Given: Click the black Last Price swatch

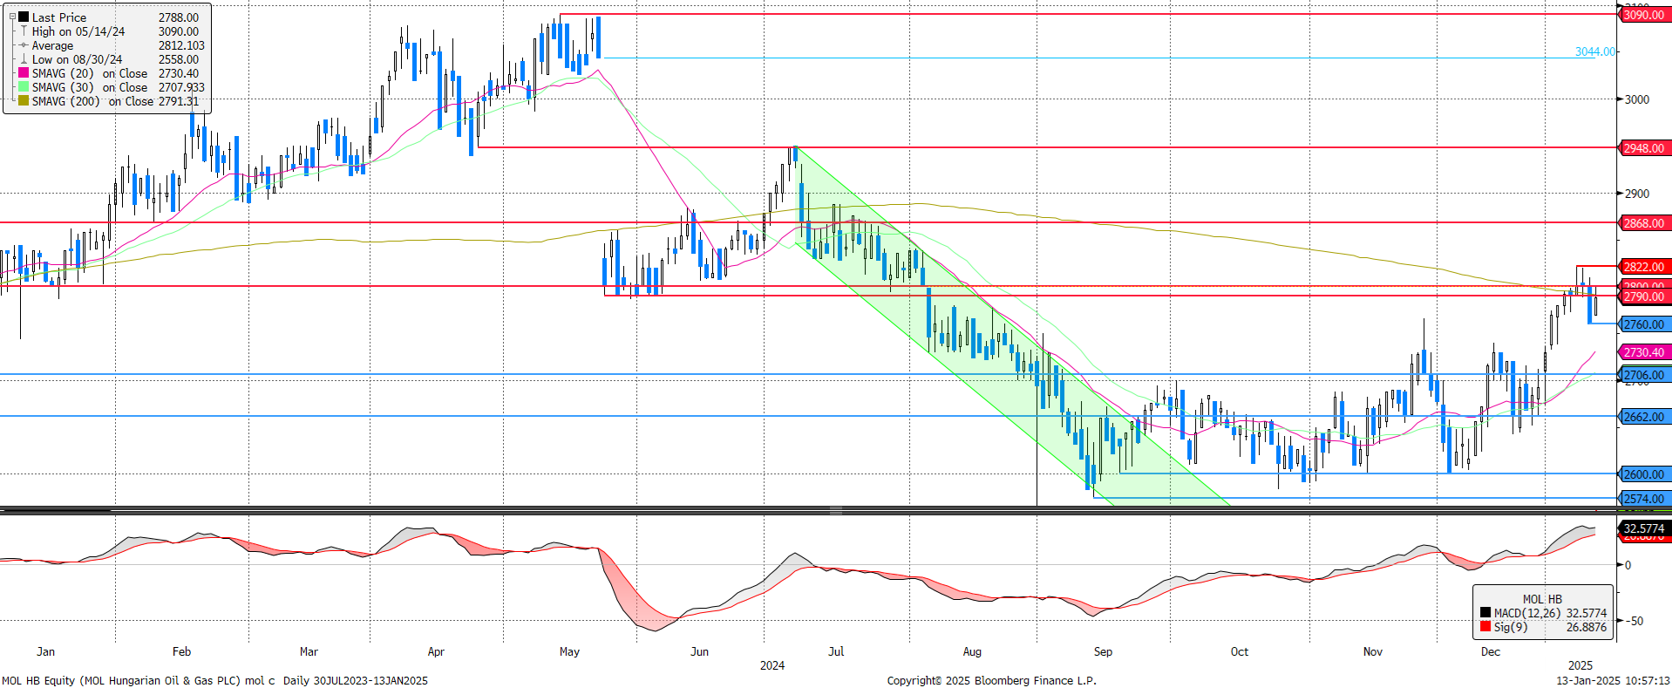Looking at the screenshot, I should point(24,17).
